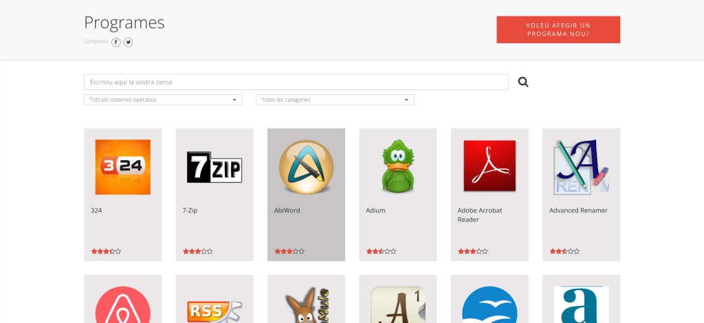Open the Adobe Acrobat Reader icon
The width and height of the screenshot is (704, 323).
489,167
